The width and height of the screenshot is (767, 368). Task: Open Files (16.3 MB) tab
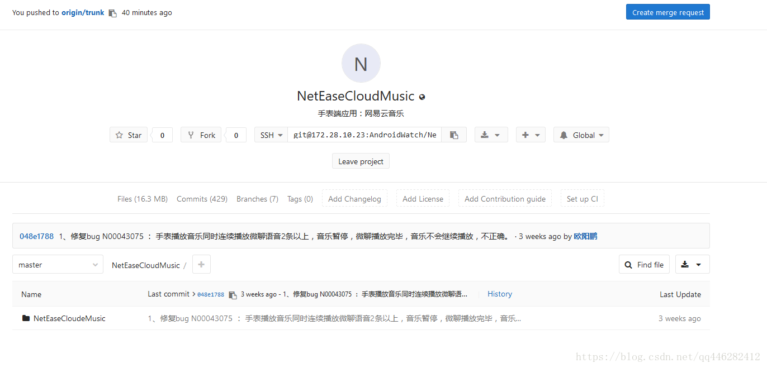click(143, 199)
